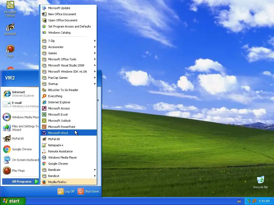This screenshot has height=205, width=274.
Task: Click the Everything search icon in programs list
Action: tap(44, 96)
